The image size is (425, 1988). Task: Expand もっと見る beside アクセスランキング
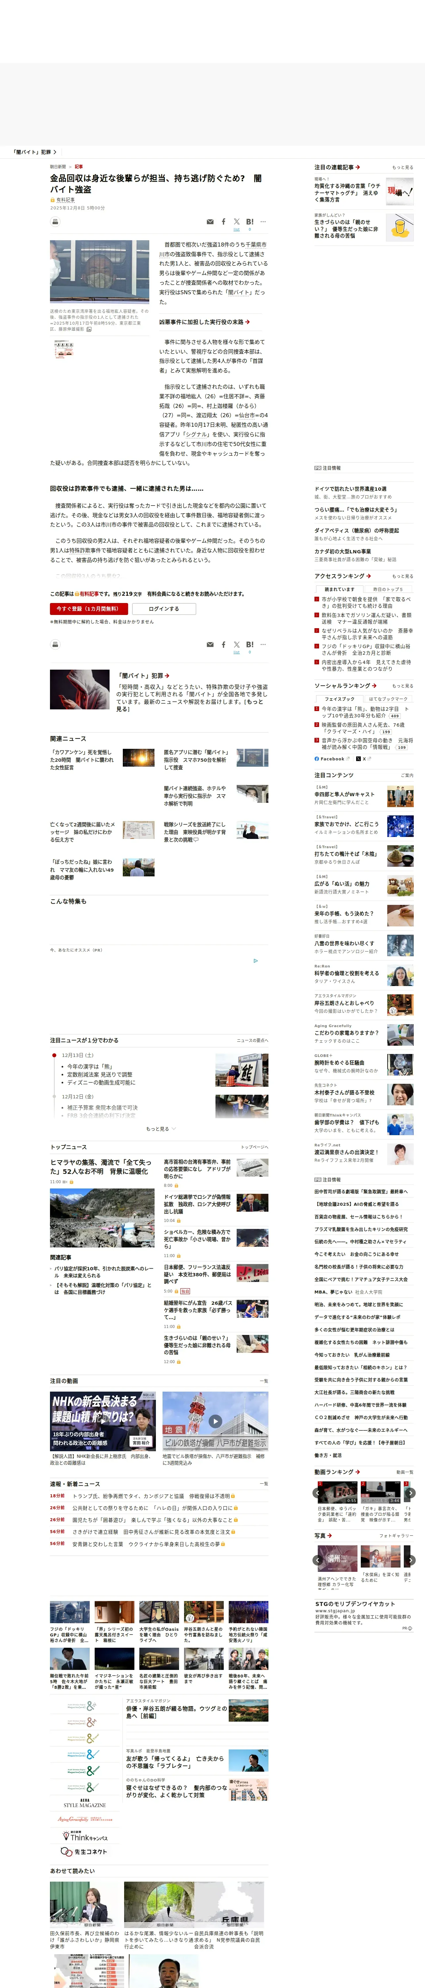click(x=402, y=577)
